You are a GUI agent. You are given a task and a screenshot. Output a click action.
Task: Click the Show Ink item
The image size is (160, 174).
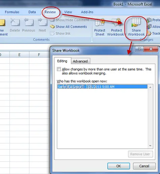pos(60,33)
